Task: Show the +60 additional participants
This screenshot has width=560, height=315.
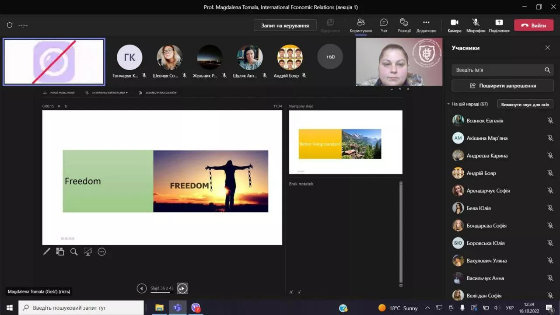Action: pyautogui.click(x=330, y=57)
